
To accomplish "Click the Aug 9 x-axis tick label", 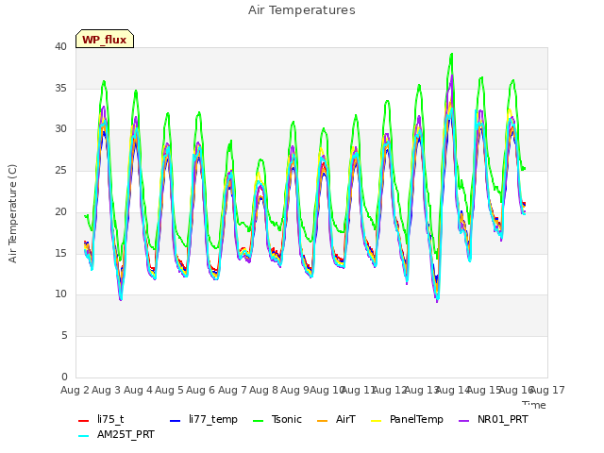I will [x=294, y=390].
